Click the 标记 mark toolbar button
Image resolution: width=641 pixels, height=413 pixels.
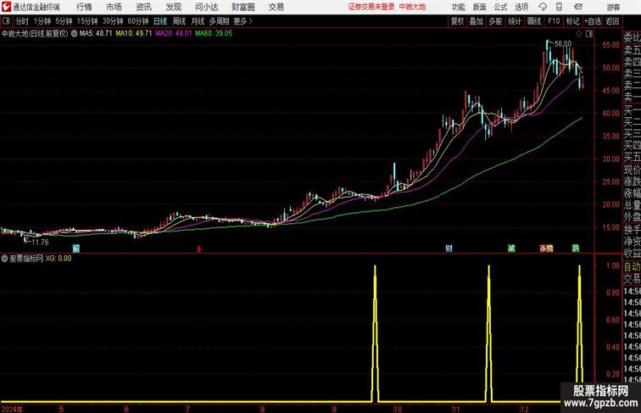[572, 21]
